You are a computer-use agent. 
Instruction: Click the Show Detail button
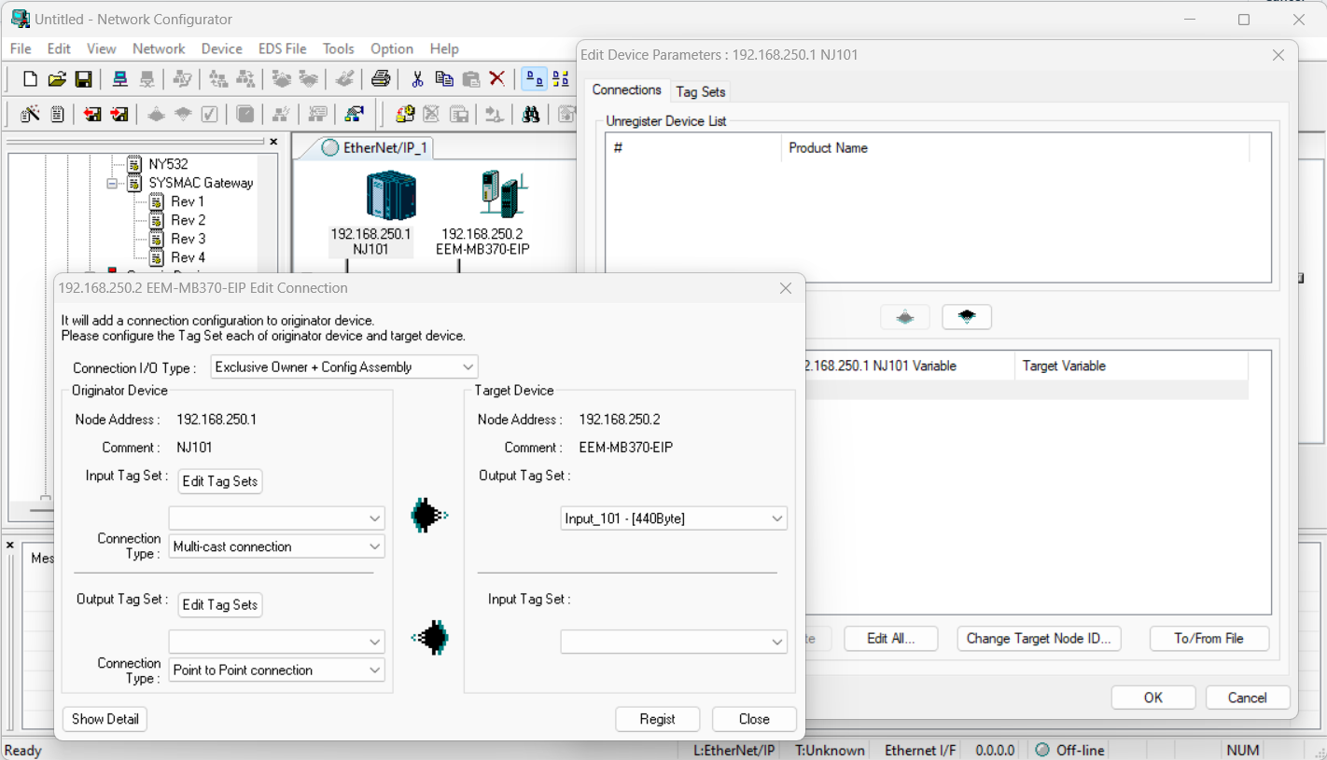coord(105,719)
